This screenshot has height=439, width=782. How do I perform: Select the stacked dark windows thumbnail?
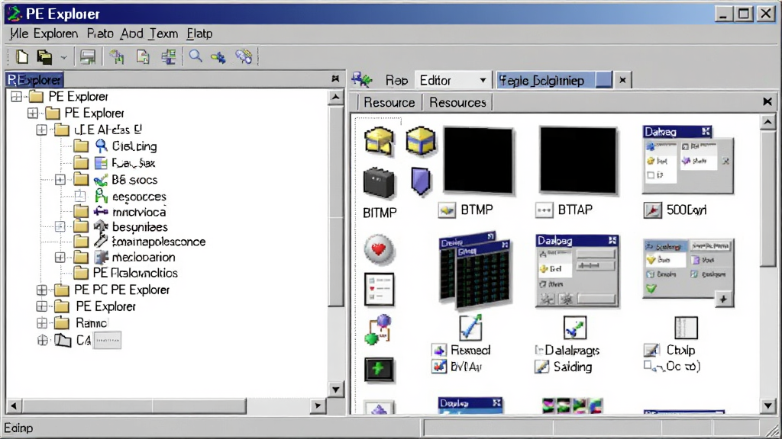475,269
